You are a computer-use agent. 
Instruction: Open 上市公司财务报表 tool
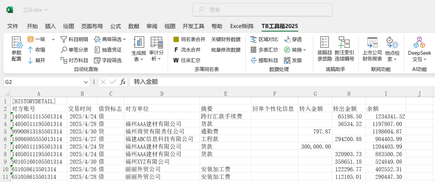click(x=372, y=49)
